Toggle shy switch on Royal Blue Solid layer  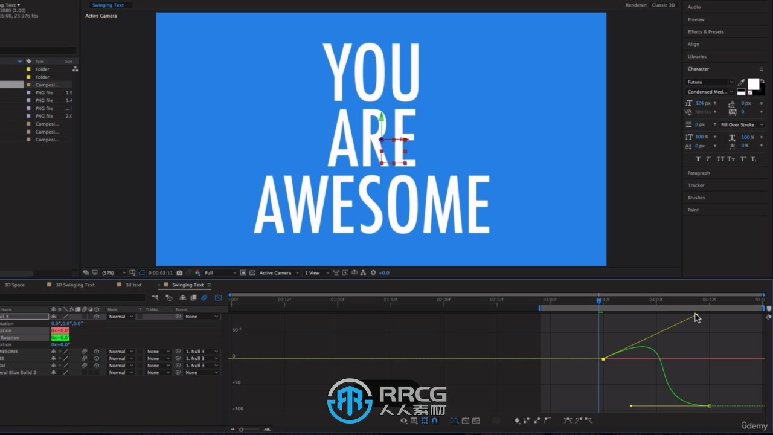click(x=53, y=373)
